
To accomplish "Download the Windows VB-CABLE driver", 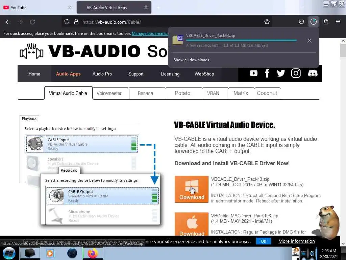I will 192,189.
